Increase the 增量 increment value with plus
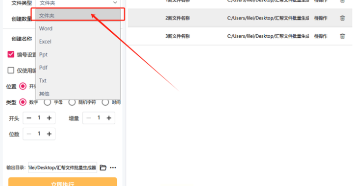This screenshot has height=186, width=353. coord(109,118)
